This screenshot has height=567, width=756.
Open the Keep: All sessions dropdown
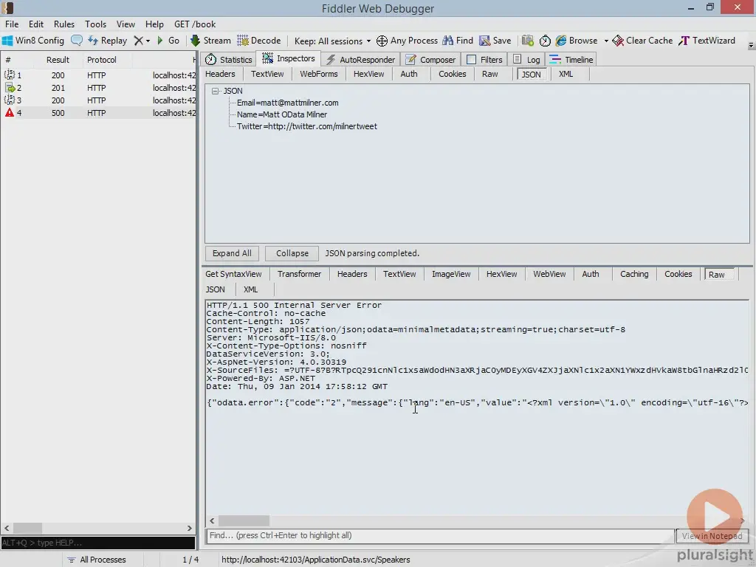[333, 41]
